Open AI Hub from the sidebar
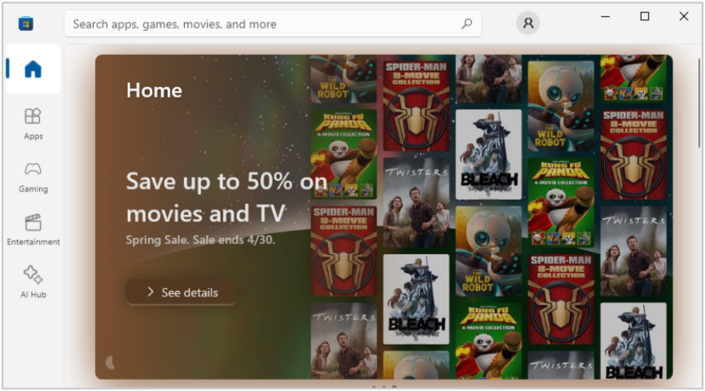This screenshot has height=391, width=705. coord(33,281)
